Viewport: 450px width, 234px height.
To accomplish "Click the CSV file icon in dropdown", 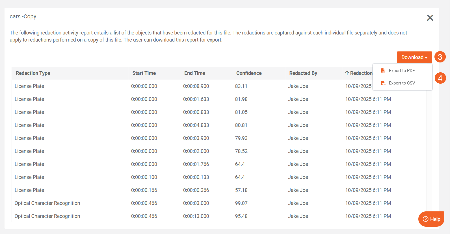I will [x=383, y=83].
